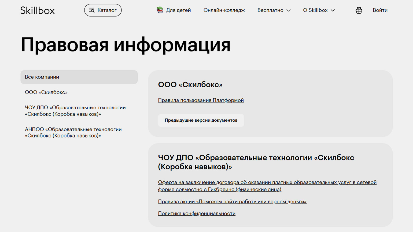Select the Все компании filter
The width and height of the screenshot is (413, 232).
click(79, 77)
